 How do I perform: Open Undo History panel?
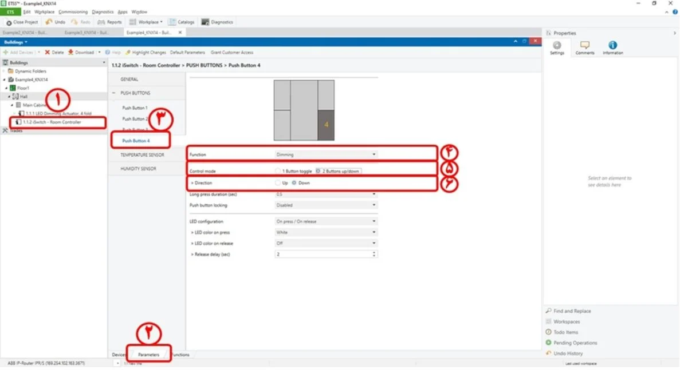coord(564,353)
